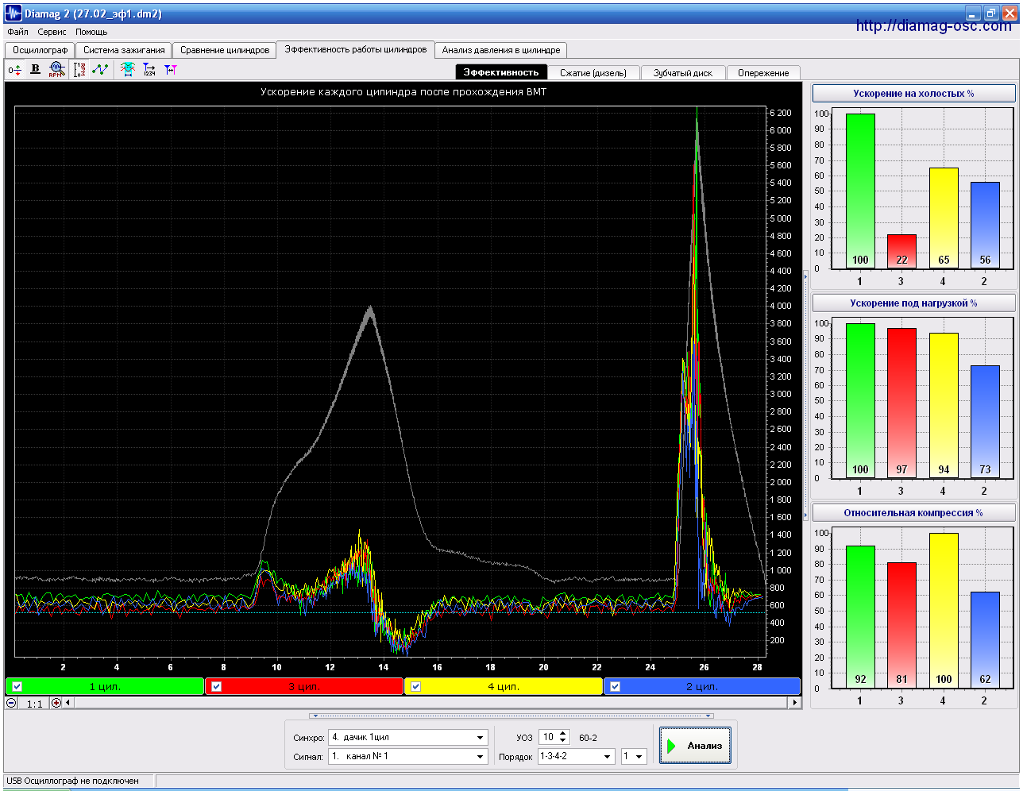Switch to Анализ давления в цилиндре tab

click(x=501, y=50)
